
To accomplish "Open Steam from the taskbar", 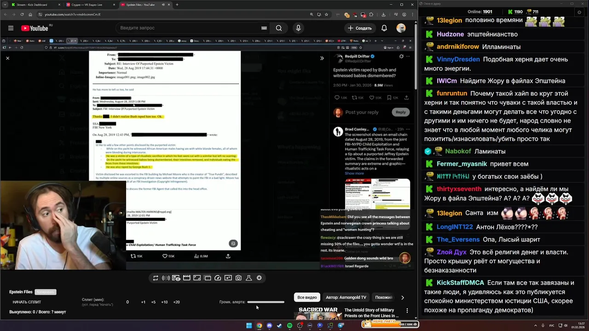I will 279,325.
